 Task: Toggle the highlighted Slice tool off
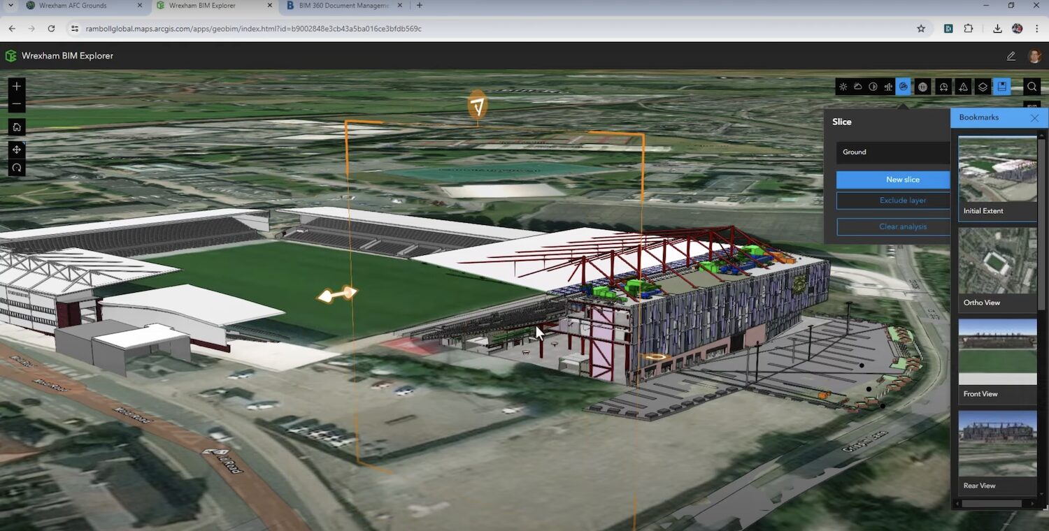[904, 87]
